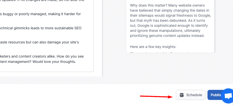Click the calendar icon on Schedule
Image resolution: width=233 pixels, height=105 pixels.
(x=182, y=95)
